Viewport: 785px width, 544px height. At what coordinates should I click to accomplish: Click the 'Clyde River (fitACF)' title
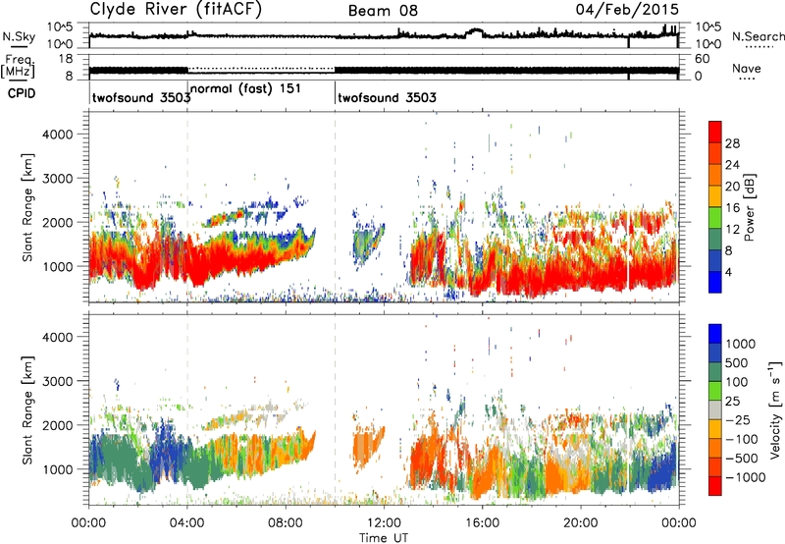[176, 9]
